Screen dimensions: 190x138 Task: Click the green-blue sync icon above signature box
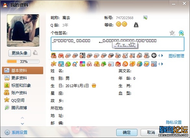coord(181,33)
